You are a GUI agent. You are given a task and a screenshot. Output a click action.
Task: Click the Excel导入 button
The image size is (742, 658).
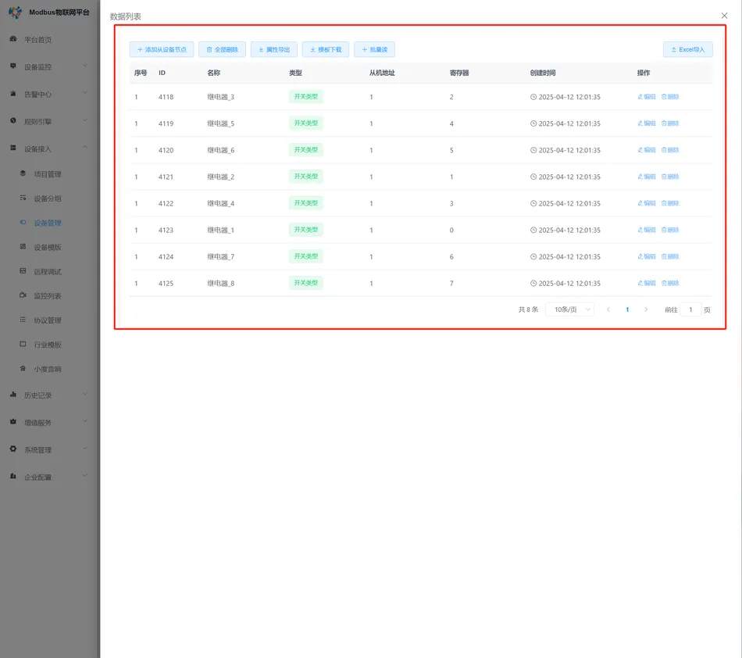coord(687,48)
